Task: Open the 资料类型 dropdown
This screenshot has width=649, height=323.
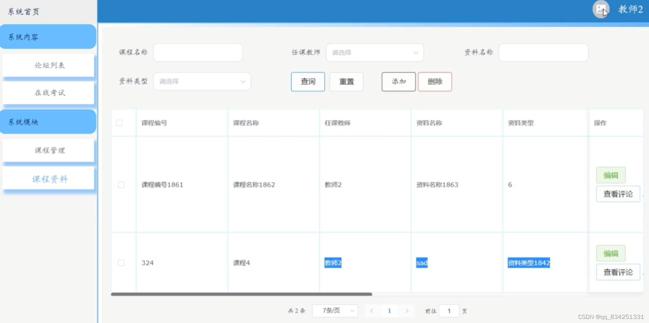Action: point(202,81)
